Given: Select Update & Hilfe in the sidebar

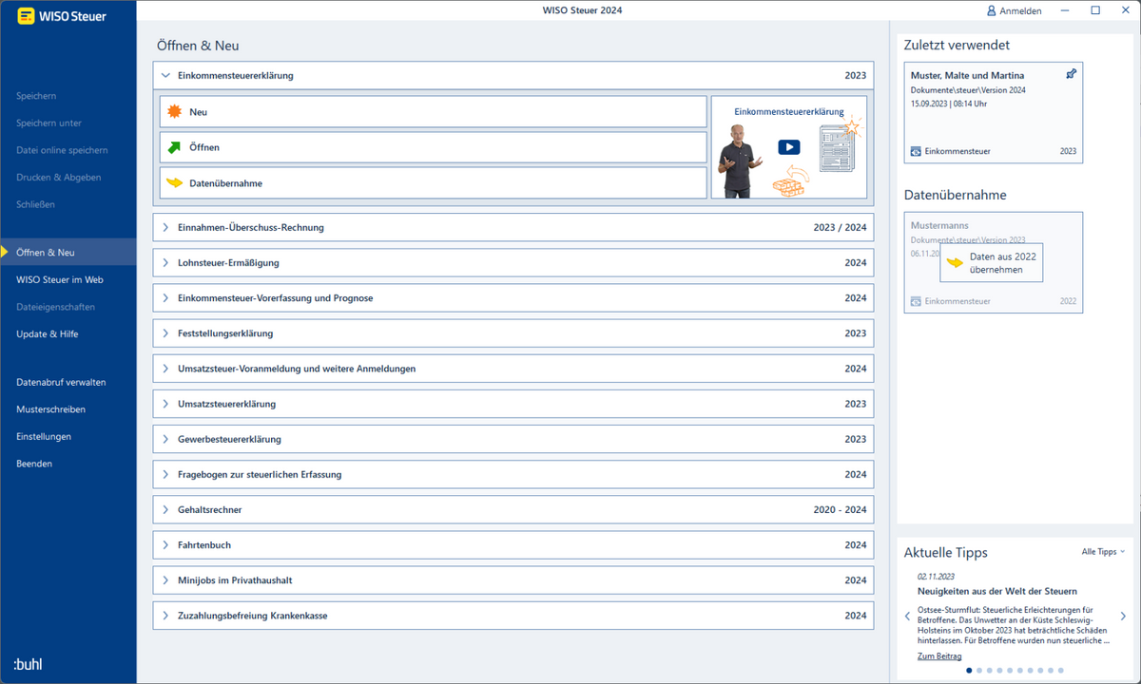Looking at the screenshot, I should click(48, 333).
